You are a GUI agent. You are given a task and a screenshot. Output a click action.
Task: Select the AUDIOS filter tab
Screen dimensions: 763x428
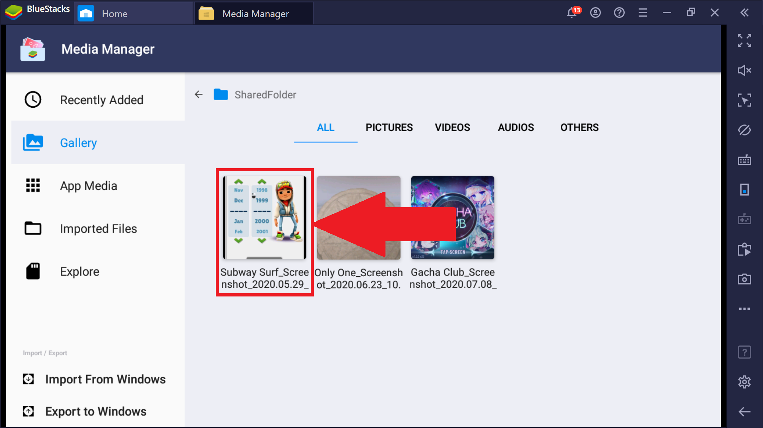(x=516, y=128)
